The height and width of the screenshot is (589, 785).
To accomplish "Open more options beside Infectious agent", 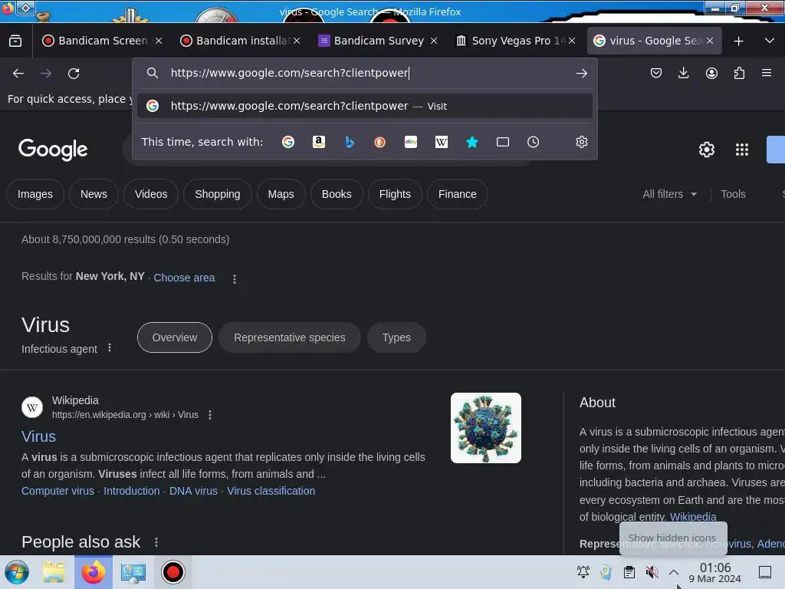I will point(110,347).
